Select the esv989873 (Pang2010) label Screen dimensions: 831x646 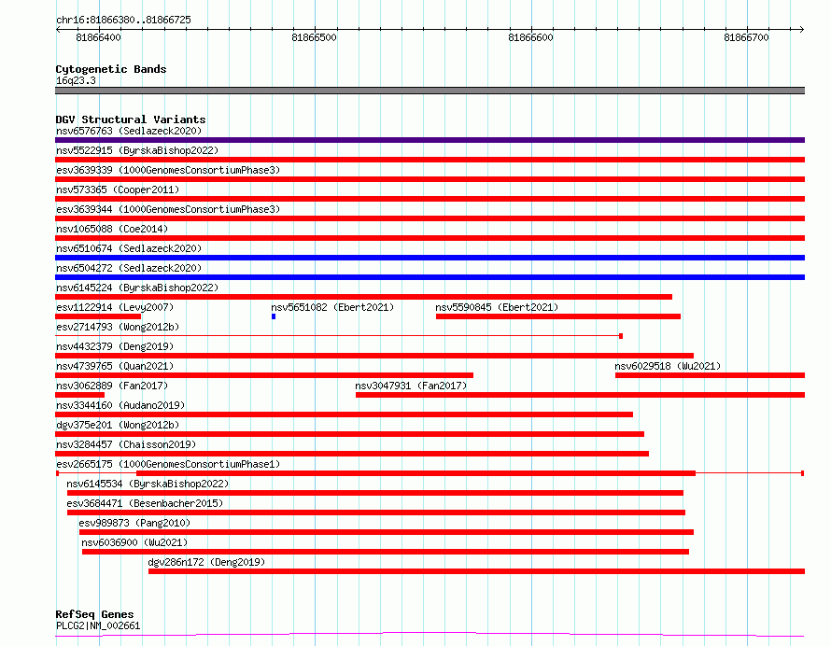pyautogui.click(x=134, y=523)
